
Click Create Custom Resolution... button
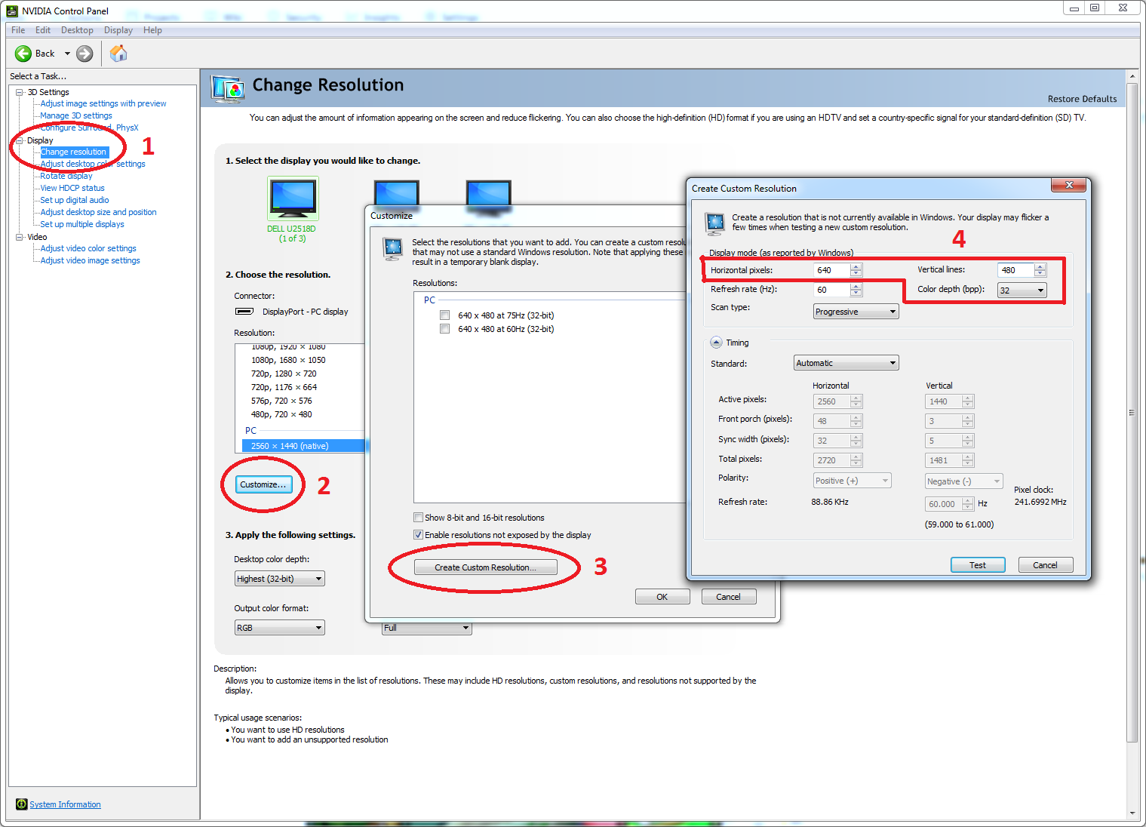pos(485,567)
